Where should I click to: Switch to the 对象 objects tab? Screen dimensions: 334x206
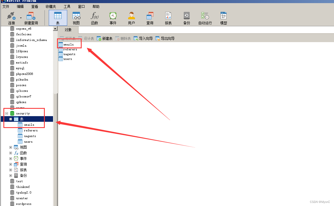coord(68,30)
